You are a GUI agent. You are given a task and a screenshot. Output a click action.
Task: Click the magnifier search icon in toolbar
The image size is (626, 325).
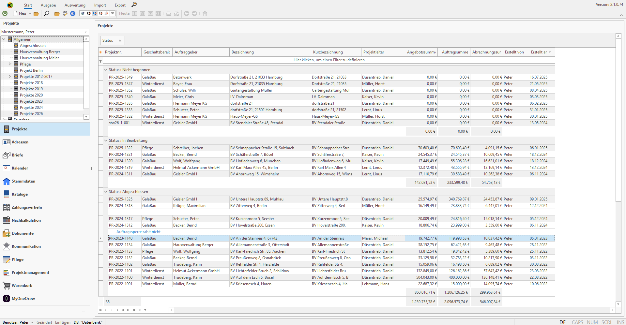coord(47,13)
